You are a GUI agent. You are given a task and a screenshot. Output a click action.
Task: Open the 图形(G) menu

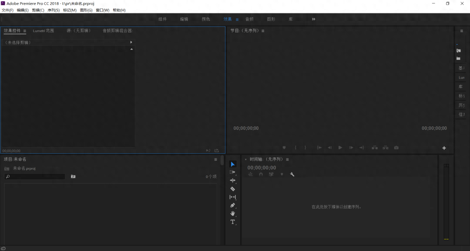tap(86, 10)
